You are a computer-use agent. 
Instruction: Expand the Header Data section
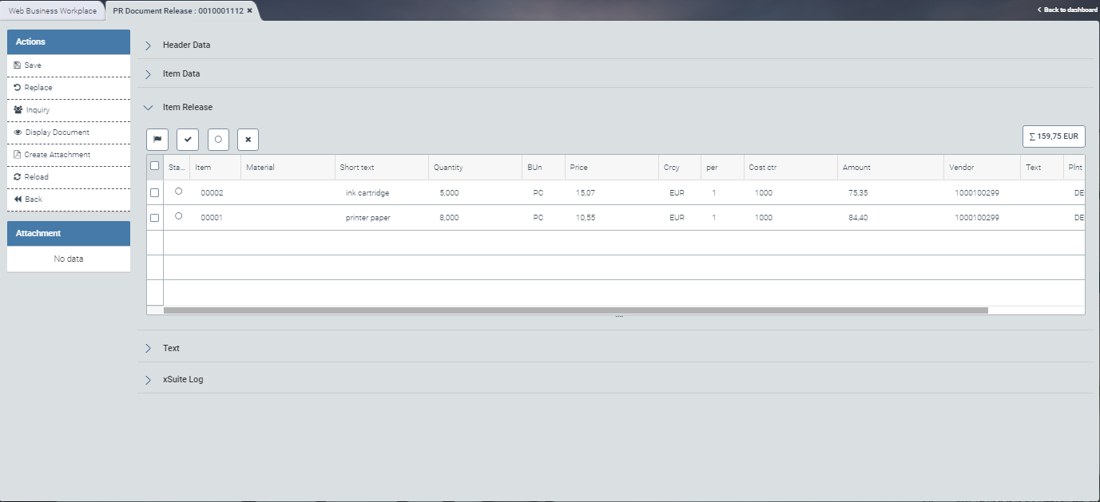[186, 45]
